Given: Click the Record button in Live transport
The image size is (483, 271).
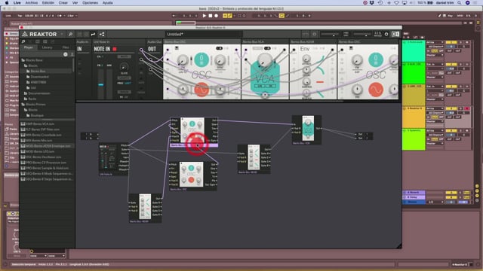Looking at the screenshot, I should point(217,16).
